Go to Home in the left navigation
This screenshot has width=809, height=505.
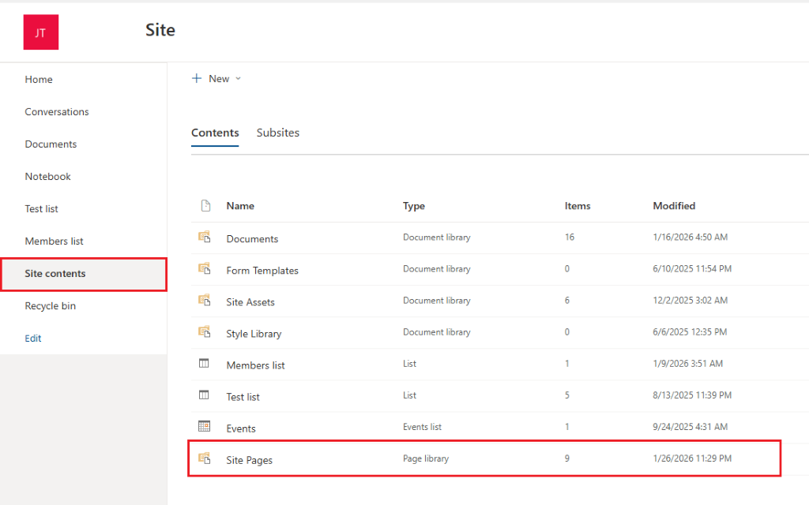tap(39, 80)
